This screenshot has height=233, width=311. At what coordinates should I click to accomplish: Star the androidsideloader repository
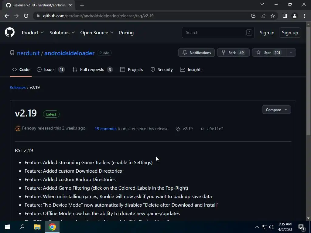coord(269,53)
